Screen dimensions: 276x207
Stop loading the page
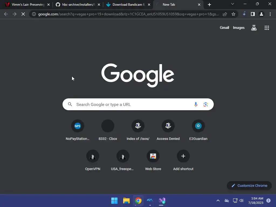click(23, 14)
